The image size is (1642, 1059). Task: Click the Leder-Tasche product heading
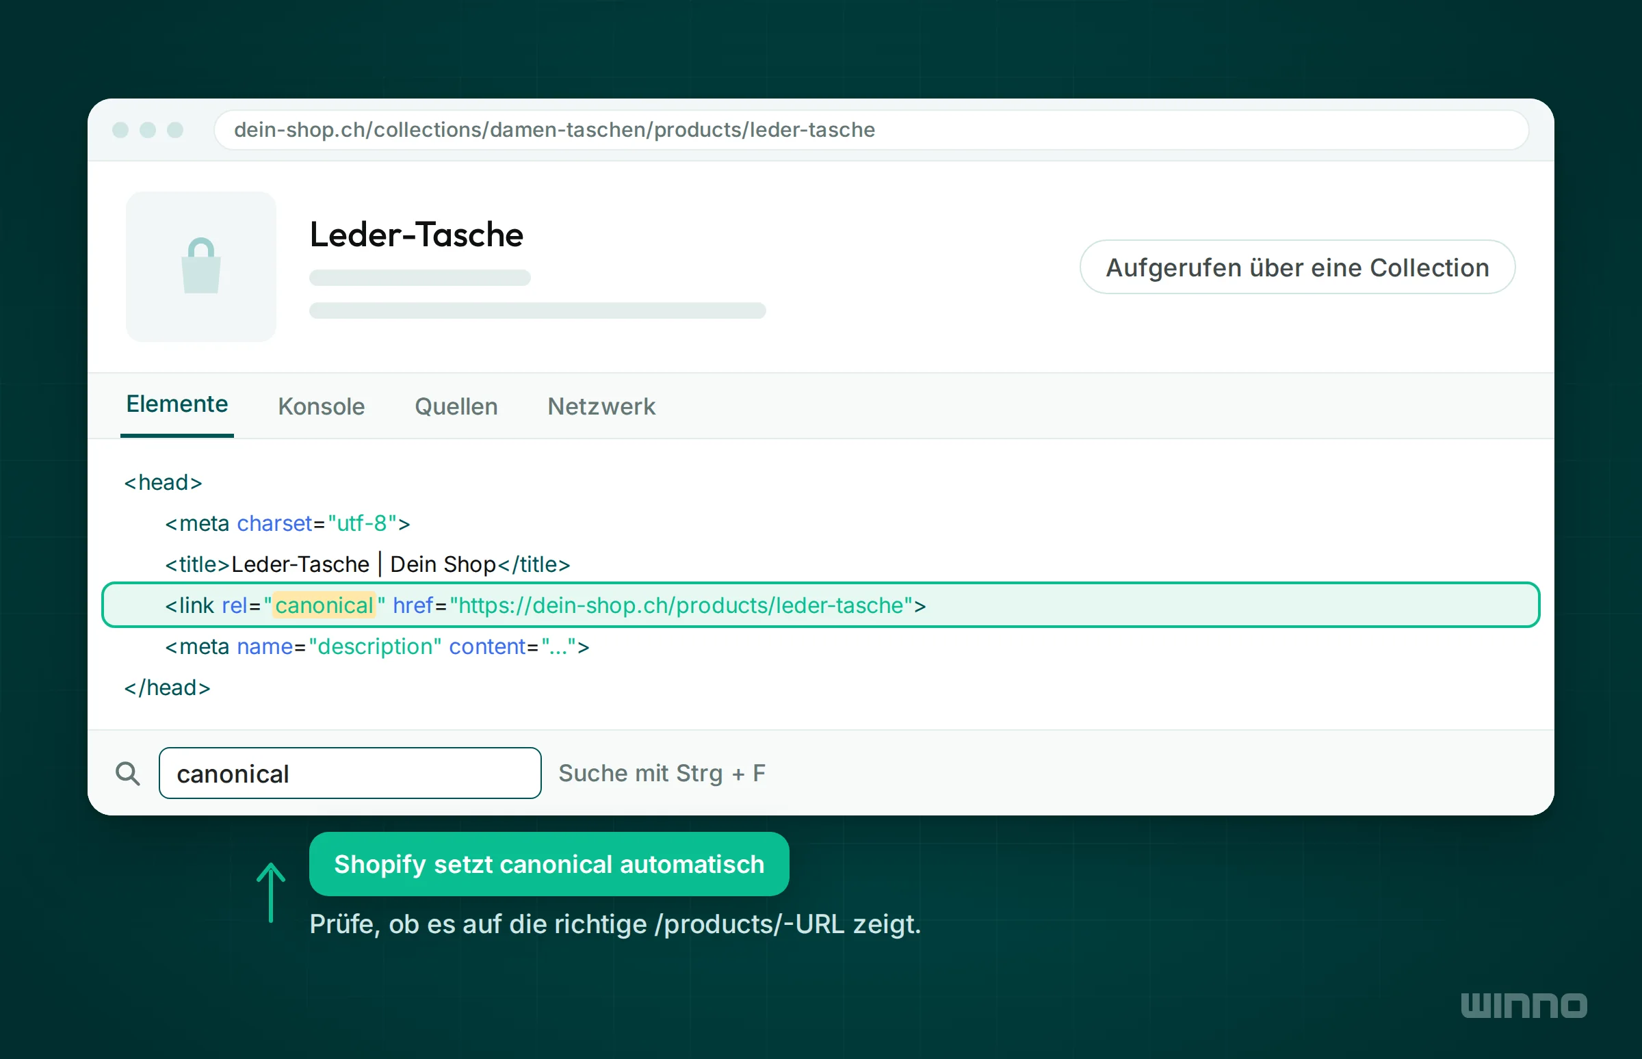tap(416, 235)
